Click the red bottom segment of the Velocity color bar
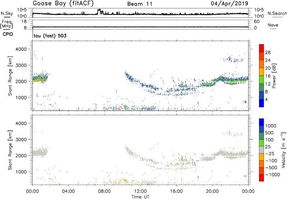Image resolution: width=287 pixels, height=199 pixels. tap(262, 178)
